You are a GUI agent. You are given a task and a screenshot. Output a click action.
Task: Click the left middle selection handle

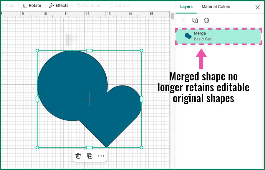coord(37,99)
